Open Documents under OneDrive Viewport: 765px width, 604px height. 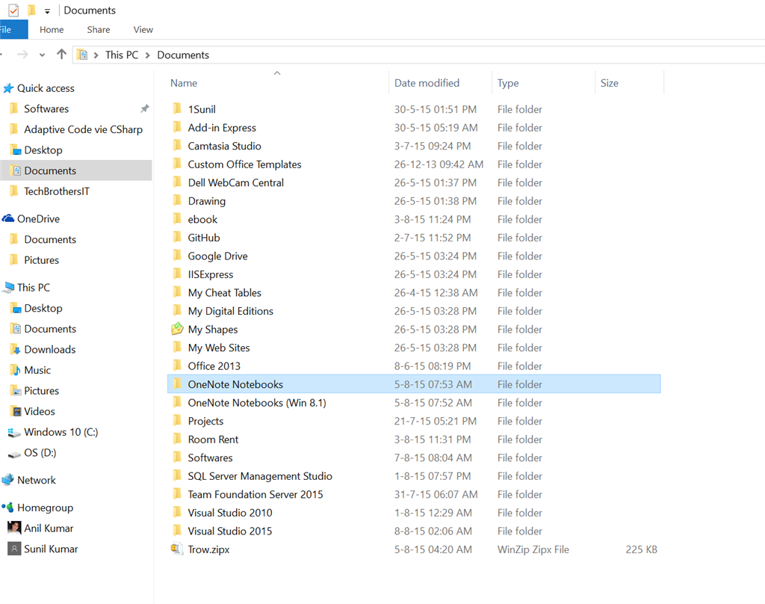point(50,239)
